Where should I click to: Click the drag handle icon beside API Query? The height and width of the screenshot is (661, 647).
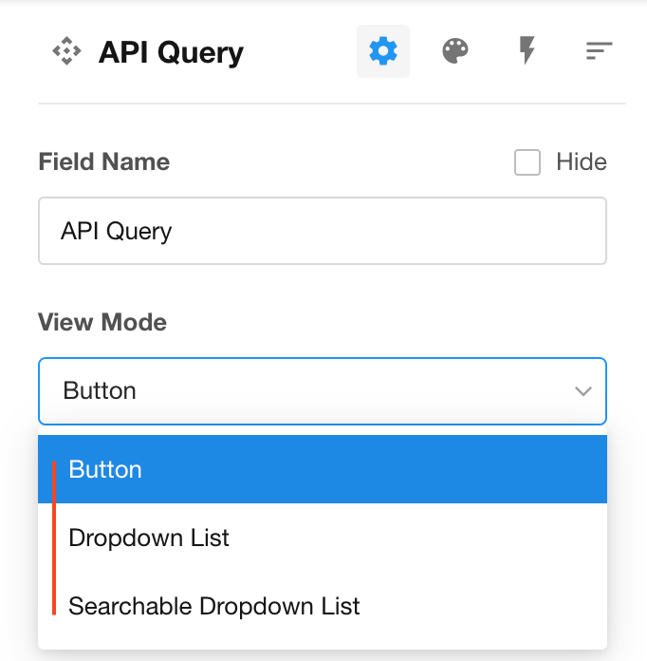66,51
